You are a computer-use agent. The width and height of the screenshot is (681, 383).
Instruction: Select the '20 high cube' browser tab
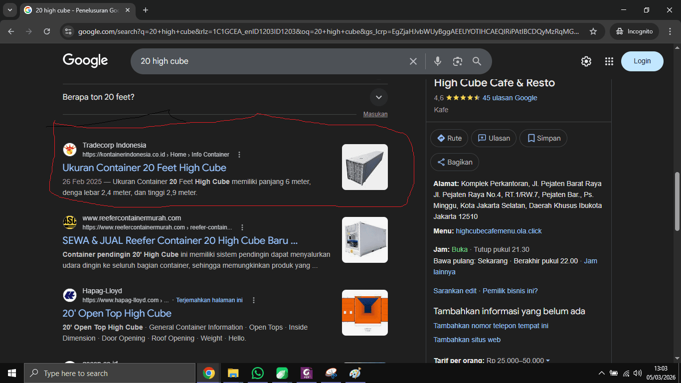(77, 10)
